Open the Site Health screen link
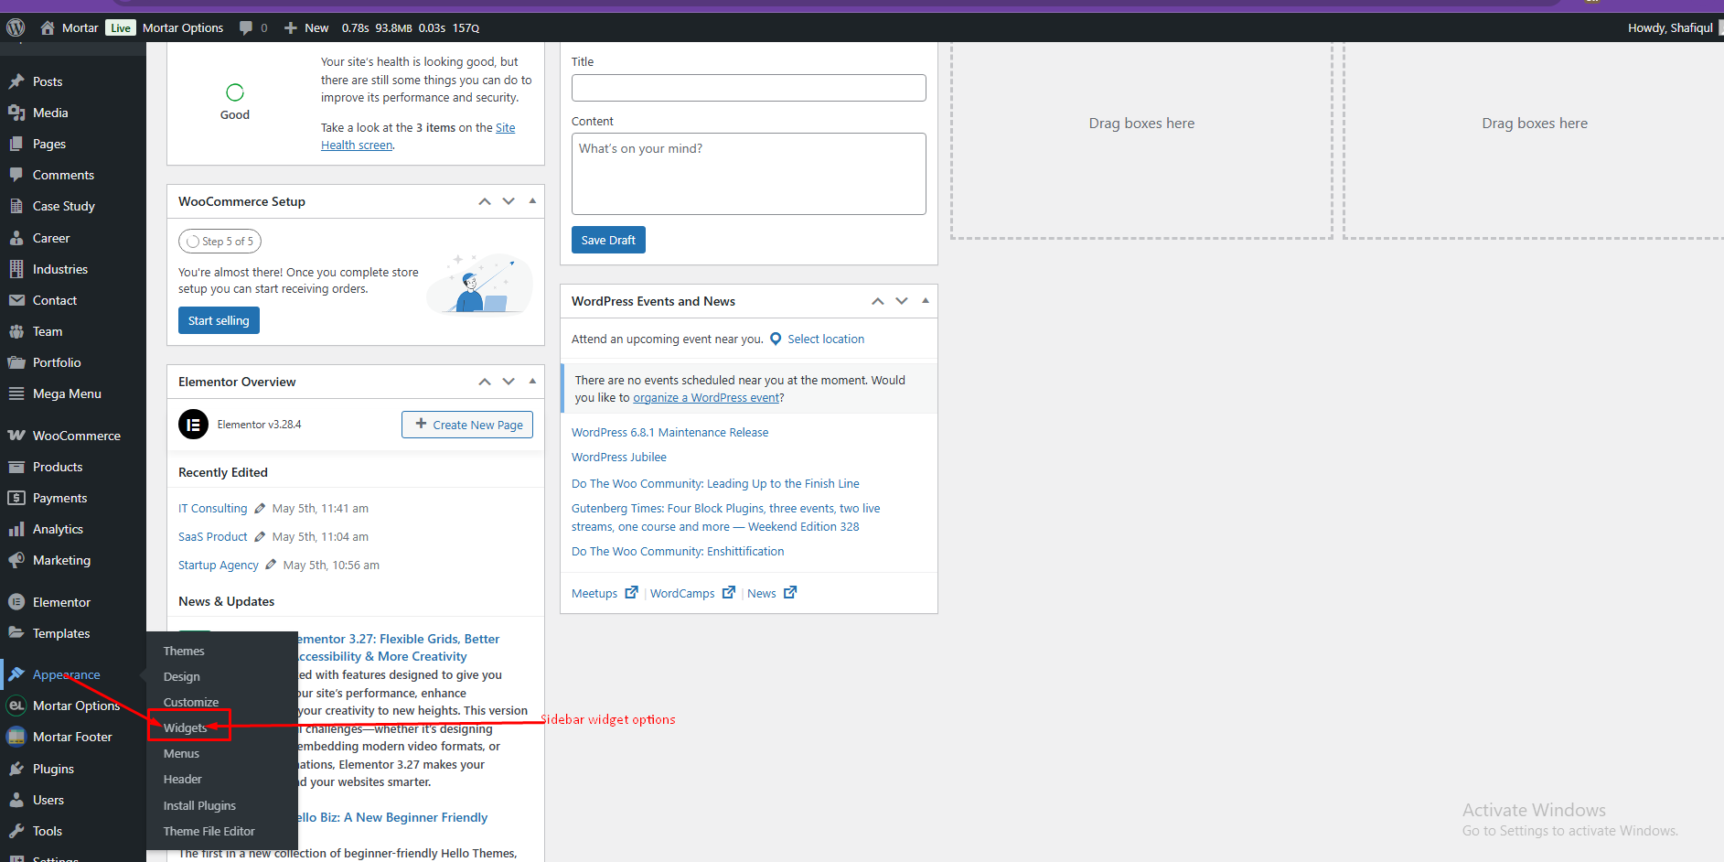1724x862 pixels. pyautogui.click(x=418, y=136)
